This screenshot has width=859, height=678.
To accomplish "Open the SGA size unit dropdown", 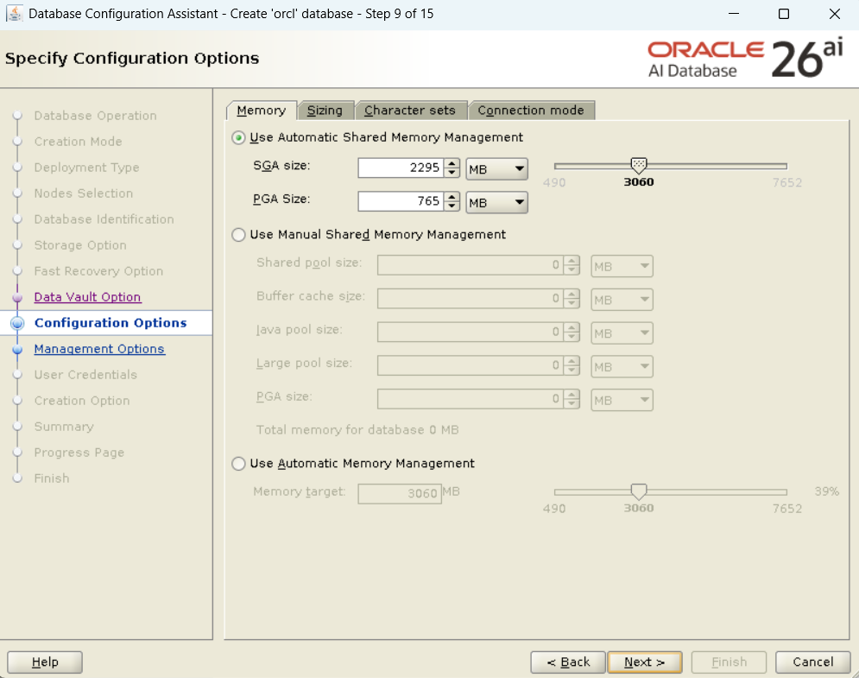I will (x=496, y=168).
